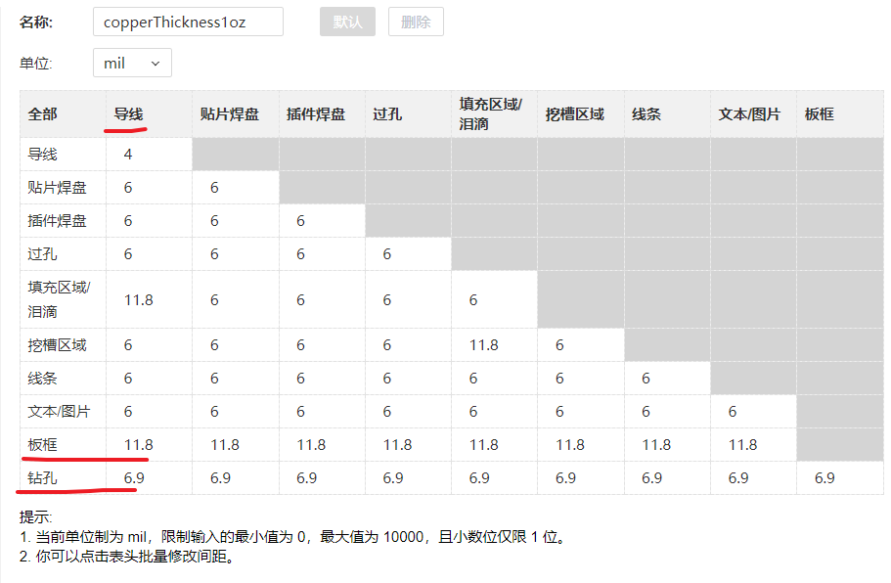Click the 名称 field containing copperThickness1oz
The image size is (891, 583).
(x=188, y=22)
